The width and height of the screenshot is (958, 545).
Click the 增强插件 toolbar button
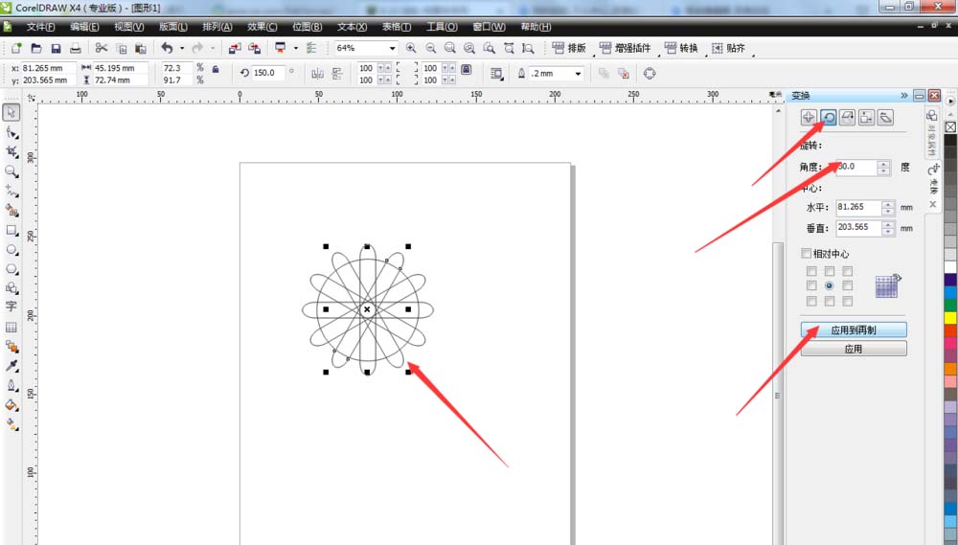click(626, 48)
